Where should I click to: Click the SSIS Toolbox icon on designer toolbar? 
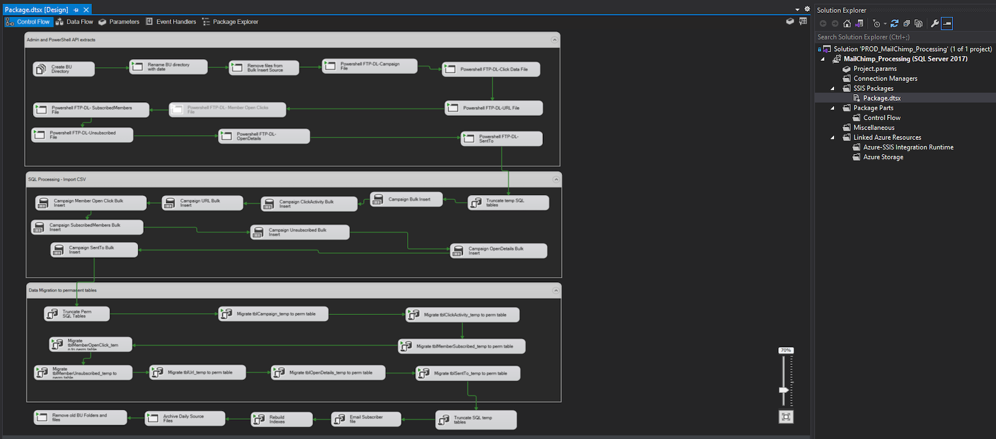pyautogui.click(x=790, y=21)
